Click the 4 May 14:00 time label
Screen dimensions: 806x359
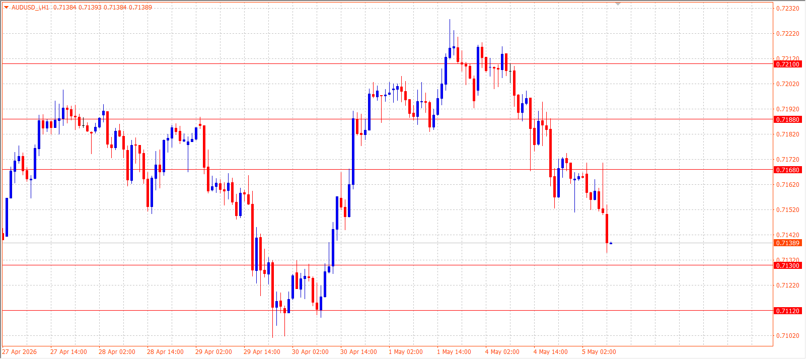(x=551, y=352)
